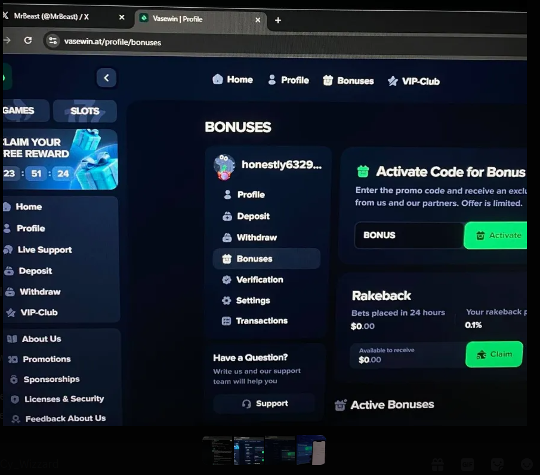Click the green Activate button
This screenshot has width=540, height=475.
pos(496,235)
